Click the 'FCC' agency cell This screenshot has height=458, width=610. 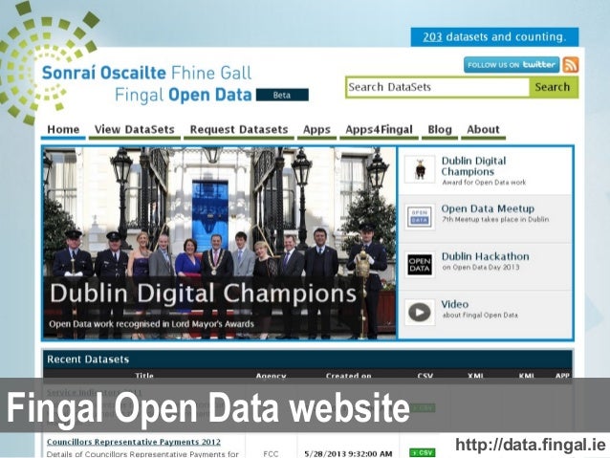pyautogui.click(x=271, y=454)
